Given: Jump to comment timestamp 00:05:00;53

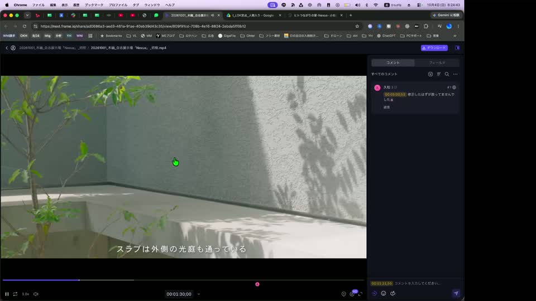Looking at the screenshot, I should click(395, 95).
